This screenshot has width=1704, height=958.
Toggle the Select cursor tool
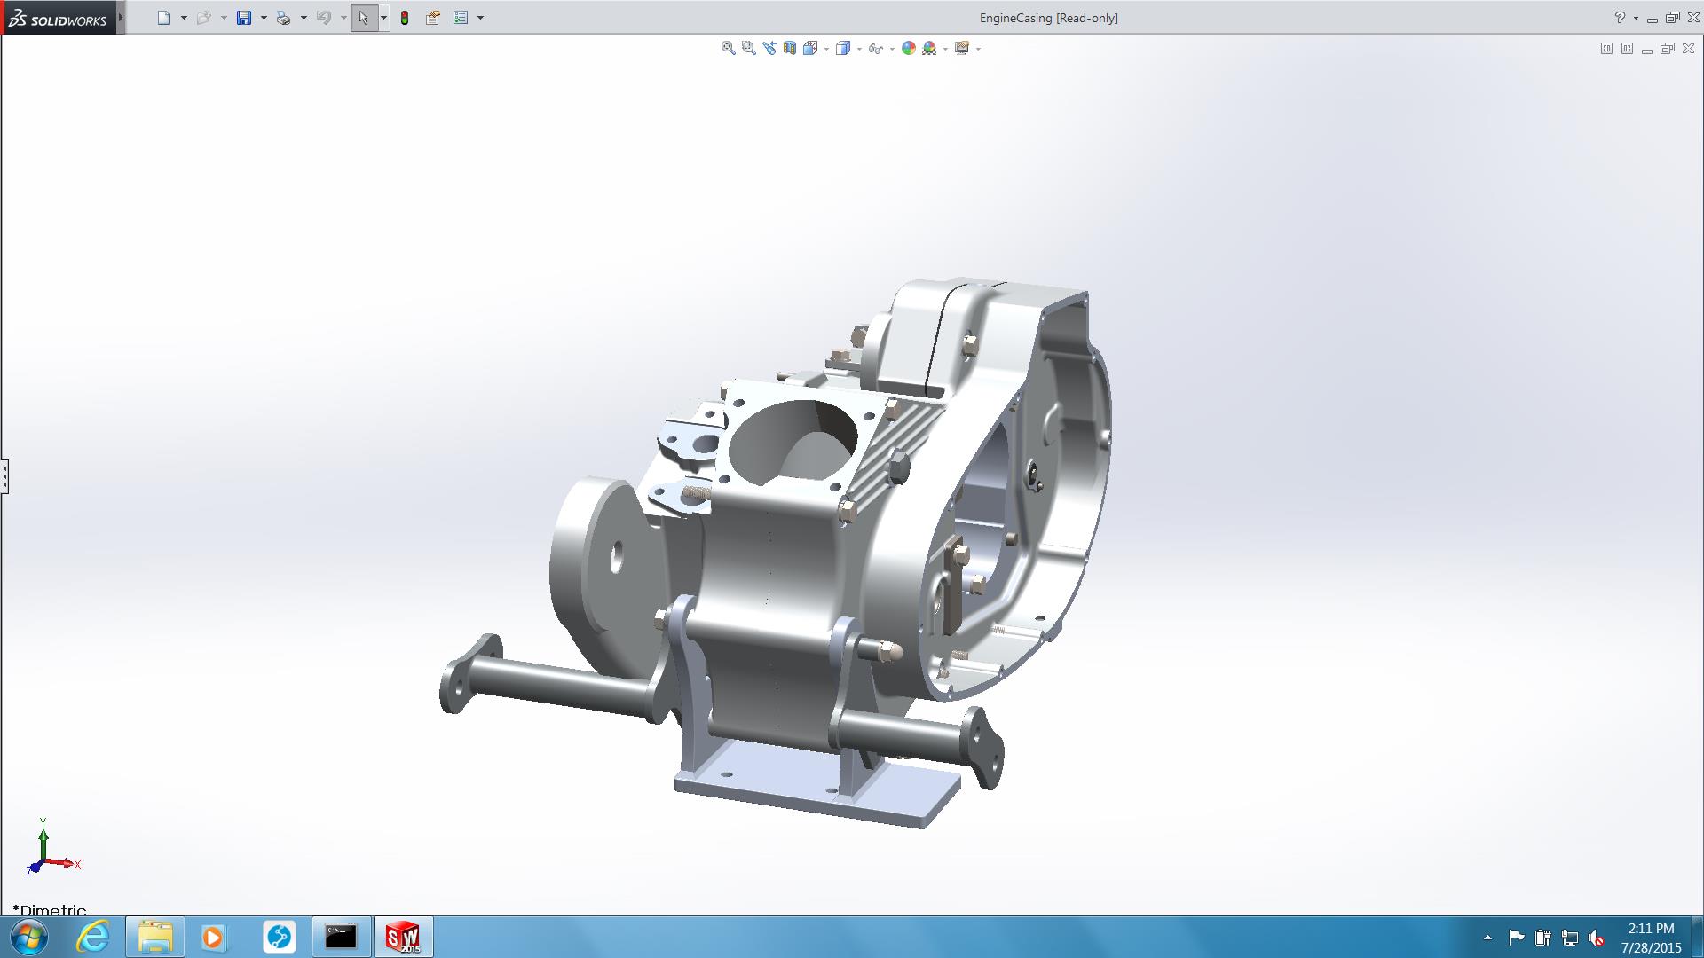coord(363,18)
